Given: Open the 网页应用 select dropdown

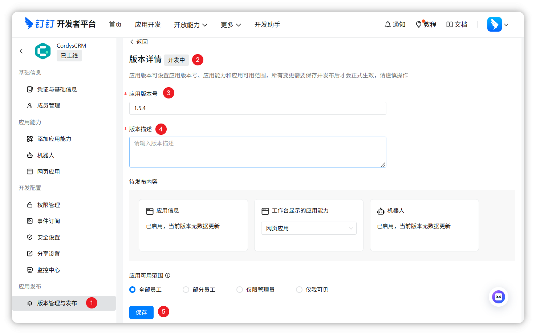Looking at the screenshot, I should 309,228.
